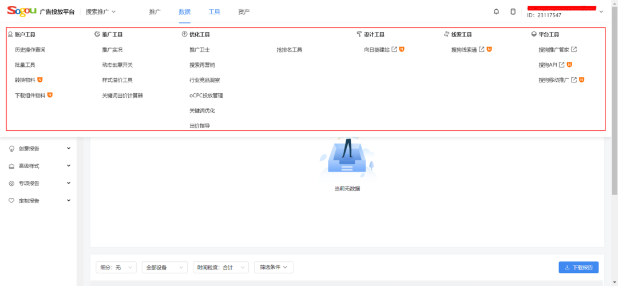Click the lightbulb icon for 创意报告
Screen dimensions: 618x286
[x=11, y=149]
